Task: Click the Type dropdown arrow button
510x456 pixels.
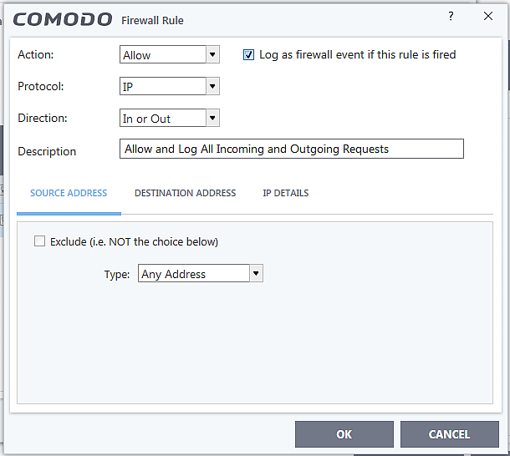Action: coord(257,273)
